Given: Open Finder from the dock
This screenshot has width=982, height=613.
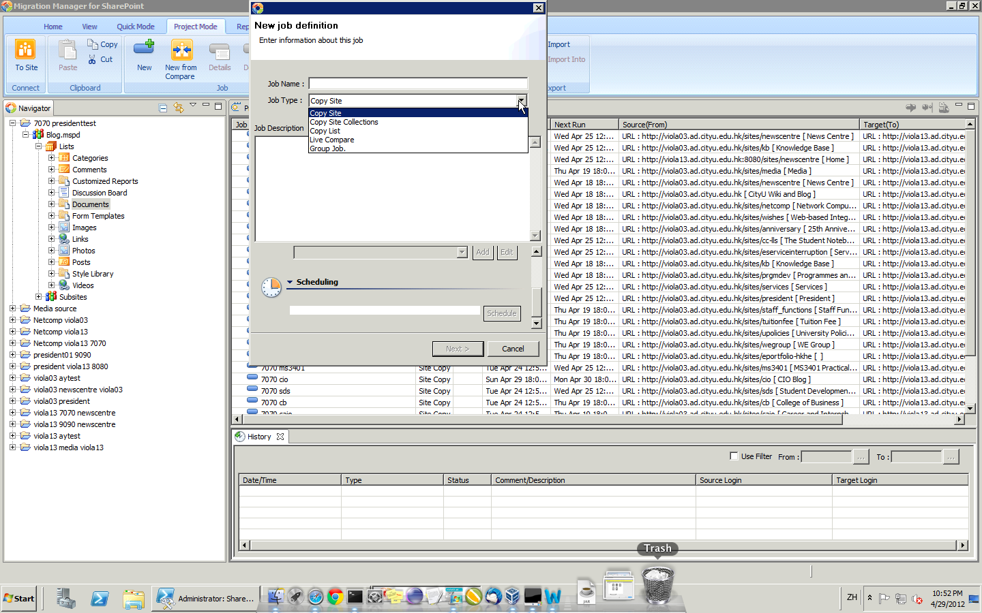Looking at the screenshot, I should point(276,597).
